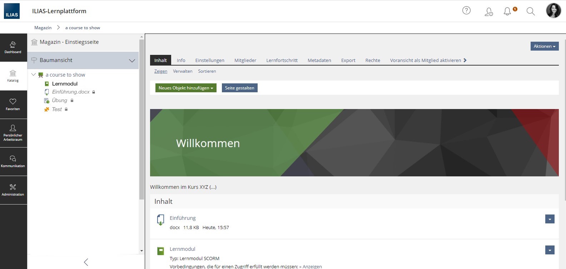Image resolution: width=566 pixels, height=269 pixels.
Task: Open the Lernfortschritt tab
Action: [282, 61]
